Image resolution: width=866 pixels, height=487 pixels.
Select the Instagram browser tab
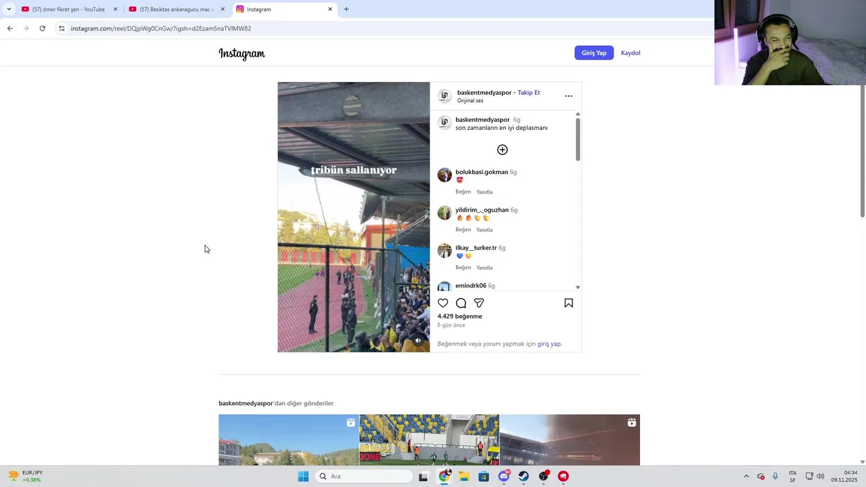[x=284, y=9]
